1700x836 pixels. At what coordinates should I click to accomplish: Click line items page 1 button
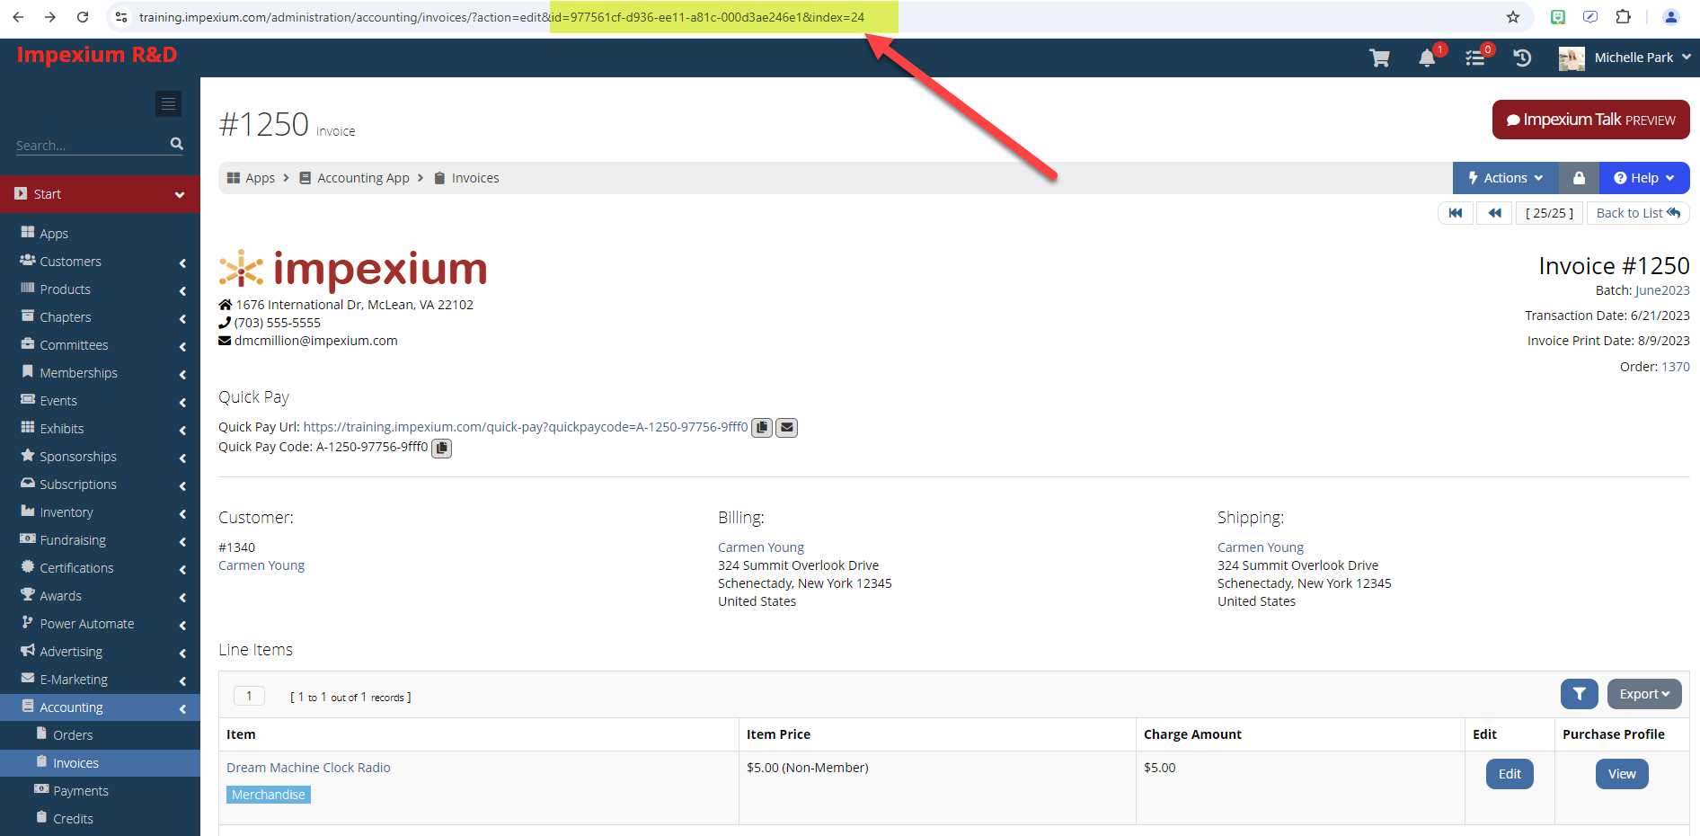click(x=249, y=696)
